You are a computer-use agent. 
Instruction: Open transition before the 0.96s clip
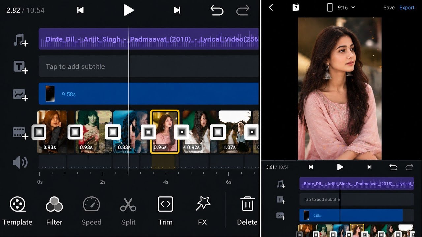click(x=148, y=132)
